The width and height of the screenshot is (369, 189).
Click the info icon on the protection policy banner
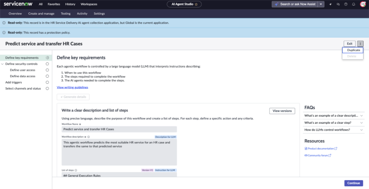click(4, 32)
